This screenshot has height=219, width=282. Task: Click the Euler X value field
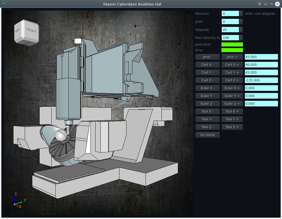pos(261,88)
